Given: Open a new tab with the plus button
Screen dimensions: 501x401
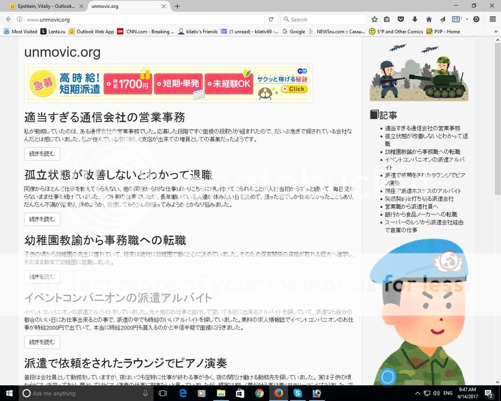Looking at the screenshot, I should pos(177,6).
